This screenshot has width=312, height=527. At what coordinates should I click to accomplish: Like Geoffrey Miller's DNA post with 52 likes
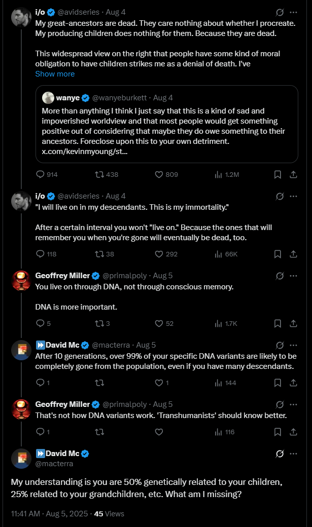point(159,323)
